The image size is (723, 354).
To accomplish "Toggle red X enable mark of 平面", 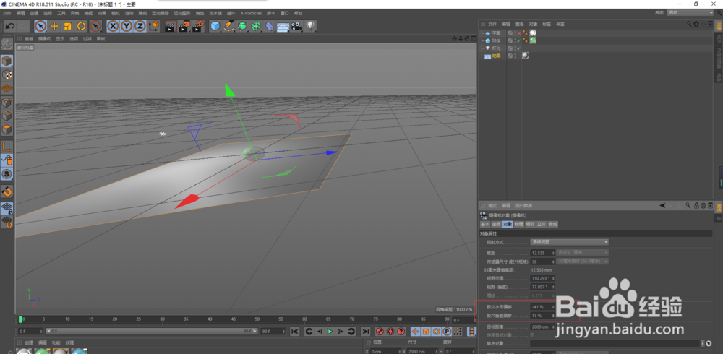I will click(x=518, y=33).
